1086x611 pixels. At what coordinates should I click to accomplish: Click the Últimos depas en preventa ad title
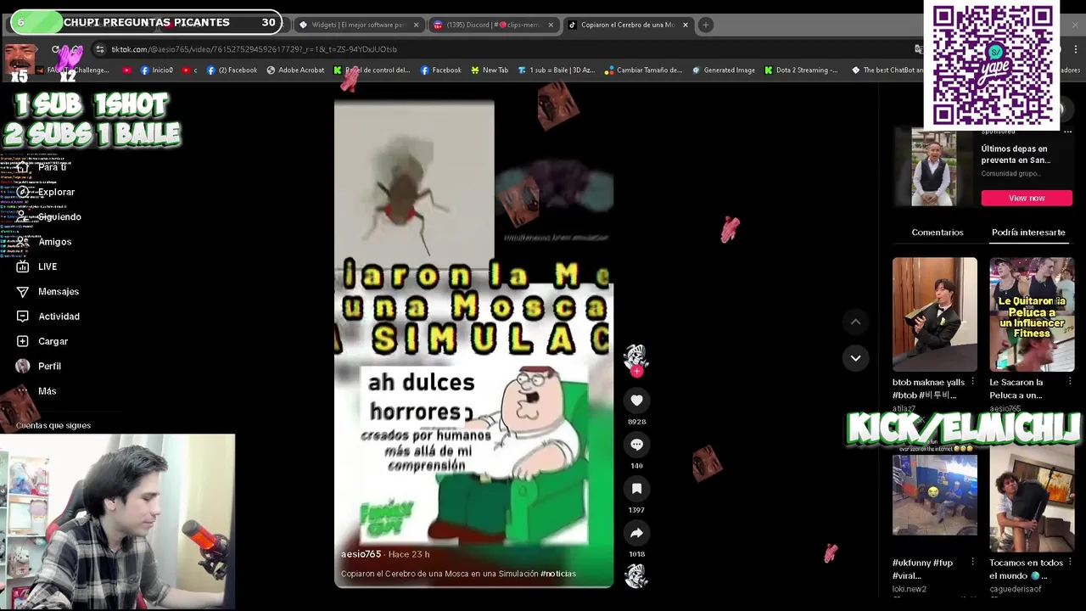[1016, 154]
